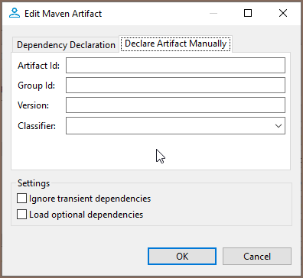Click into the Version field
Image resolution: width=303 pixels, height=278 pixels.
(175, 105)
